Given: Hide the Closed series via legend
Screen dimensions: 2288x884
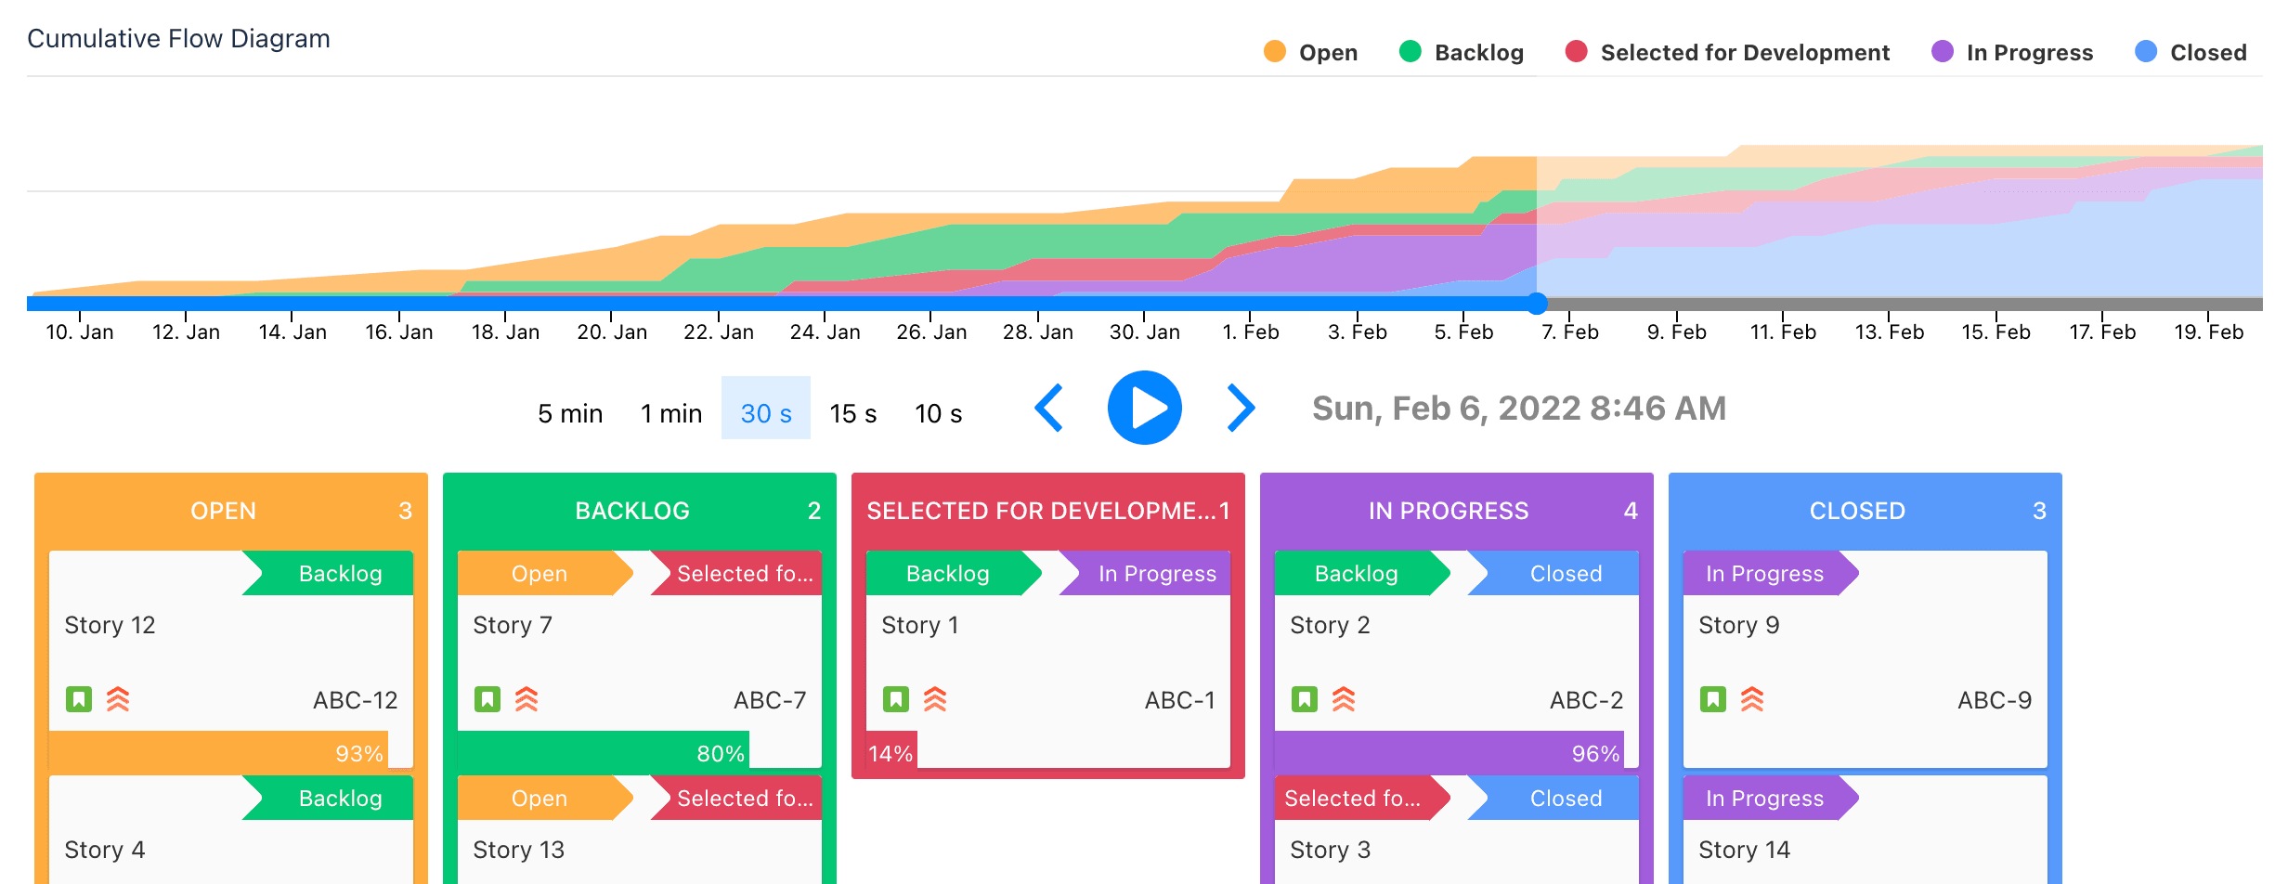Looking at the screenshot, I should point(2190,53).
